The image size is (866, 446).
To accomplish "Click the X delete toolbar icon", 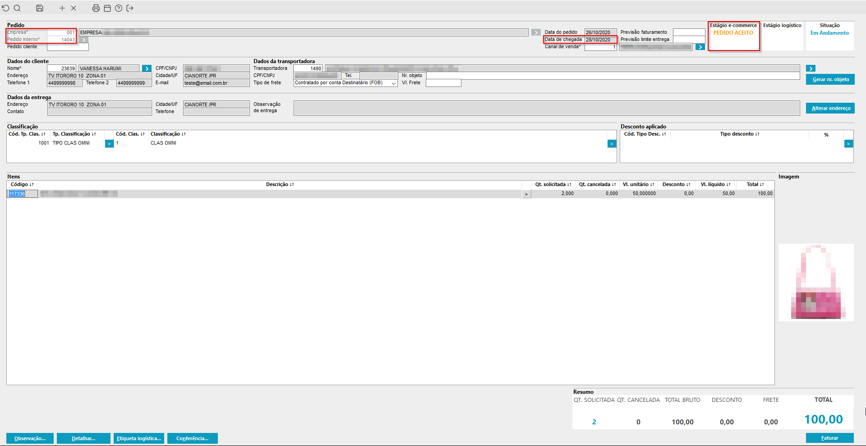I will 74,8.
